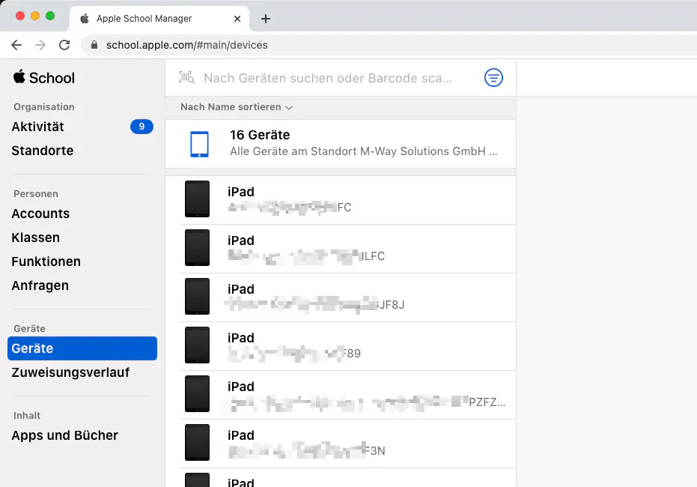697x487 pixels.
Task: Click thumbnail of iPad ending 3N
Action: [197, 443]
